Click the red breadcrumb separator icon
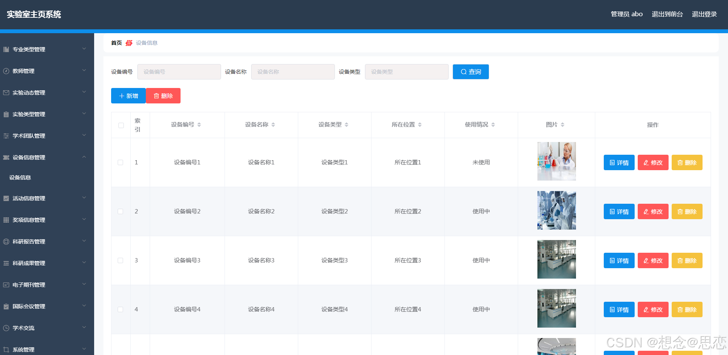The image size is (728, 355). coord(129,43)
